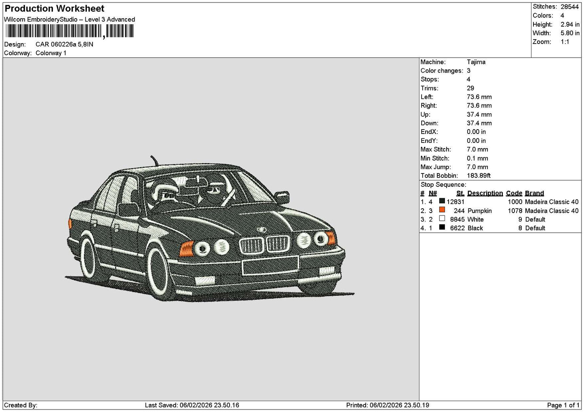Click the Min Stitch 0.1 mm value
The width and height of the screenshot is (584, 412).
pyautogui.click(x=477, y=158)
